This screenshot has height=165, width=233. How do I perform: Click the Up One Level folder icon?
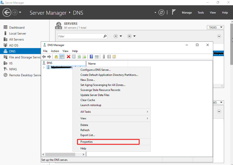pyautogui.click(x=56, y=57)
